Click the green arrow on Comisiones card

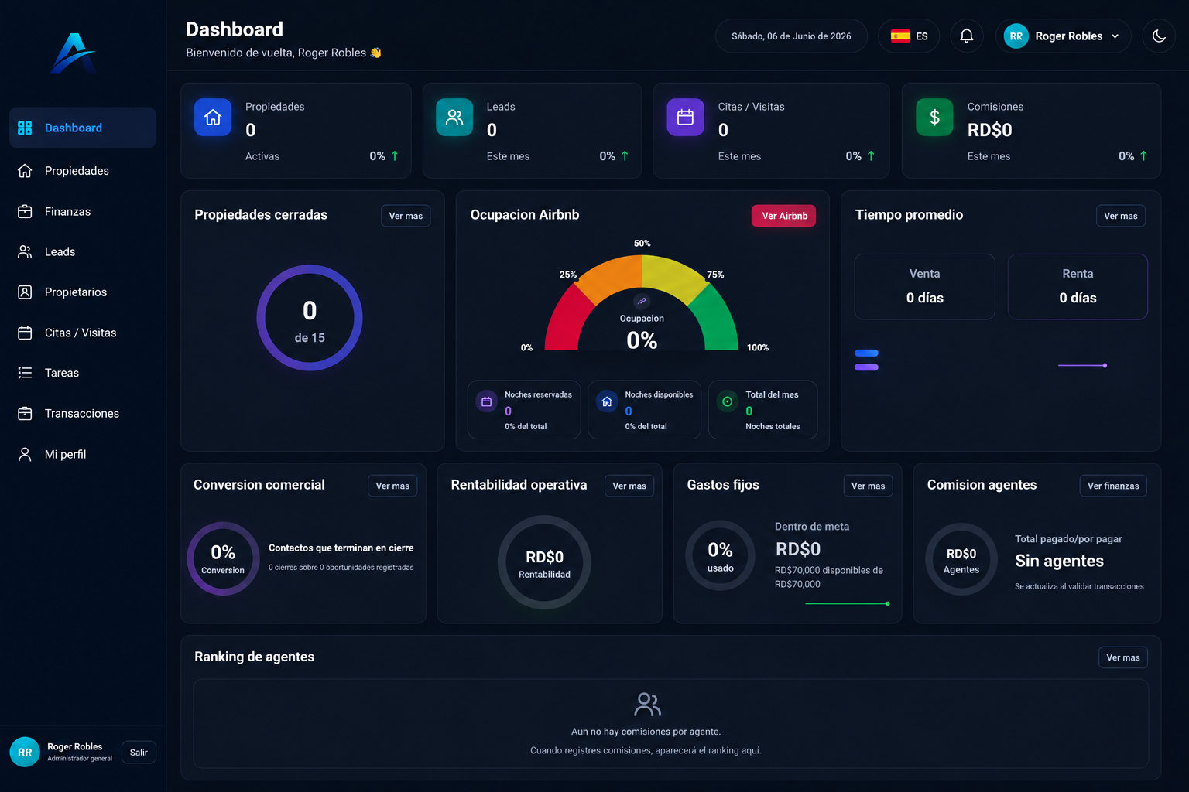click(x=1143, y=155)
